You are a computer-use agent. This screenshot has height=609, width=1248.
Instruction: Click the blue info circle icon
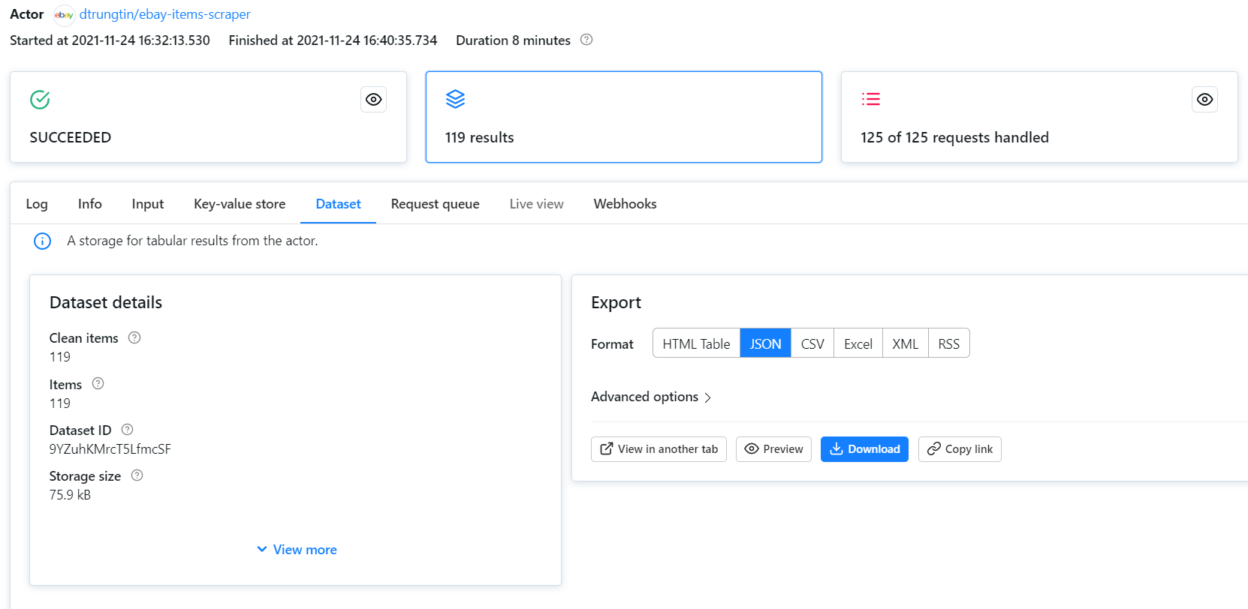click(x=43, y=241)
